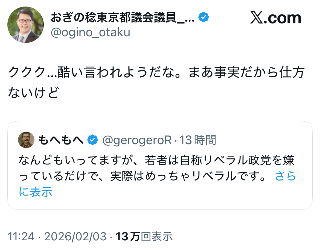Open the @gerogeroR handle
The image size is (320, 248).
click(x=137, y=140)
